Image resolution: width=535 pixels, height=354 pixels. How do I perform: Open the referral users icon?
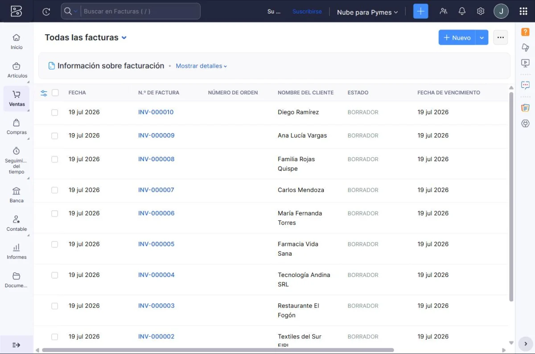pyautogui.click(x=443, y=11)
